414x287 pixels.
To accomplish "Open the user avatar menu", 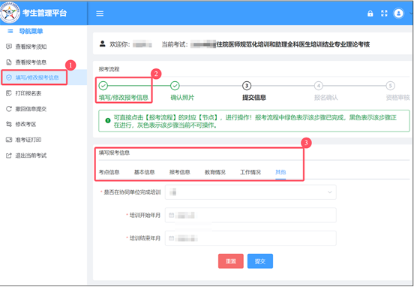I will click(x=398, y=14).
